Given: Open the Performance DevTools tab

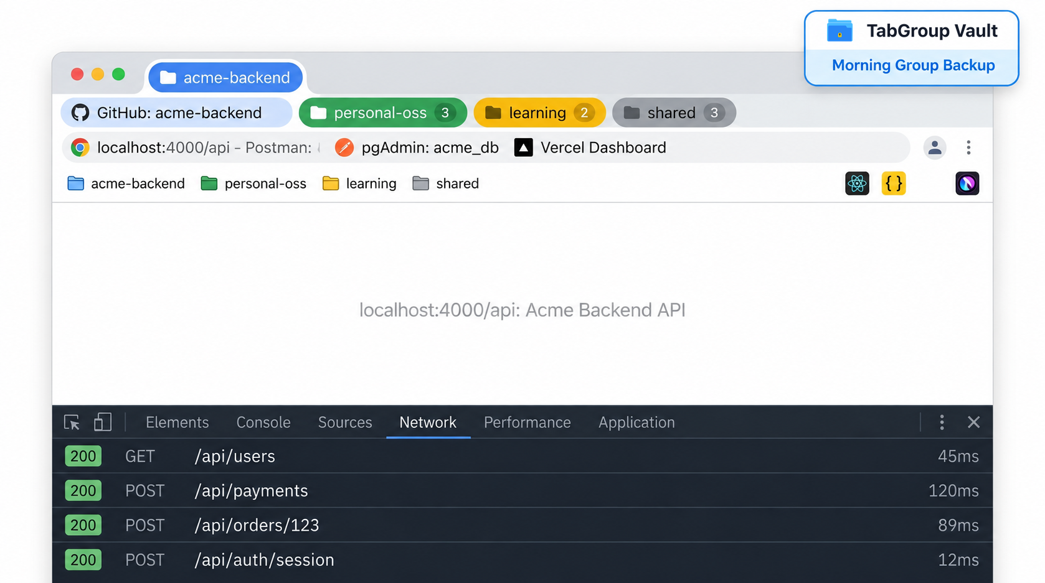Looking at the screenshot, I should (527, 422).
